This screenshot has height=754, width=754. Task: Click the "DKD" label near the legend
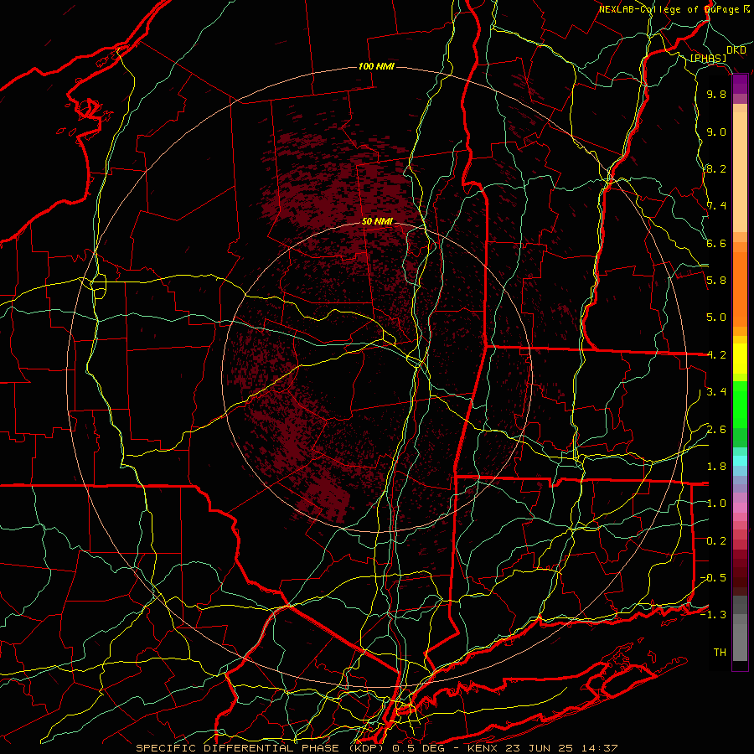[736, 49]
